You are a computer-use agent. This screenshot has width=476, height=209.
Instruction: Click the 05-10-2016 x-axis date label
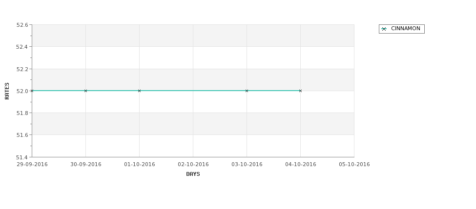pos(354,165)
